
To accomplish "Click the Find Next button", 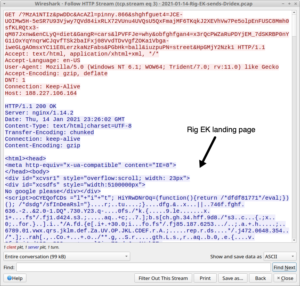I will [284, 267].
